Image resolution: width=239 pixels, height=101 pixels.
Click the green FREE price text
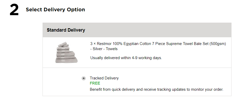95,83
